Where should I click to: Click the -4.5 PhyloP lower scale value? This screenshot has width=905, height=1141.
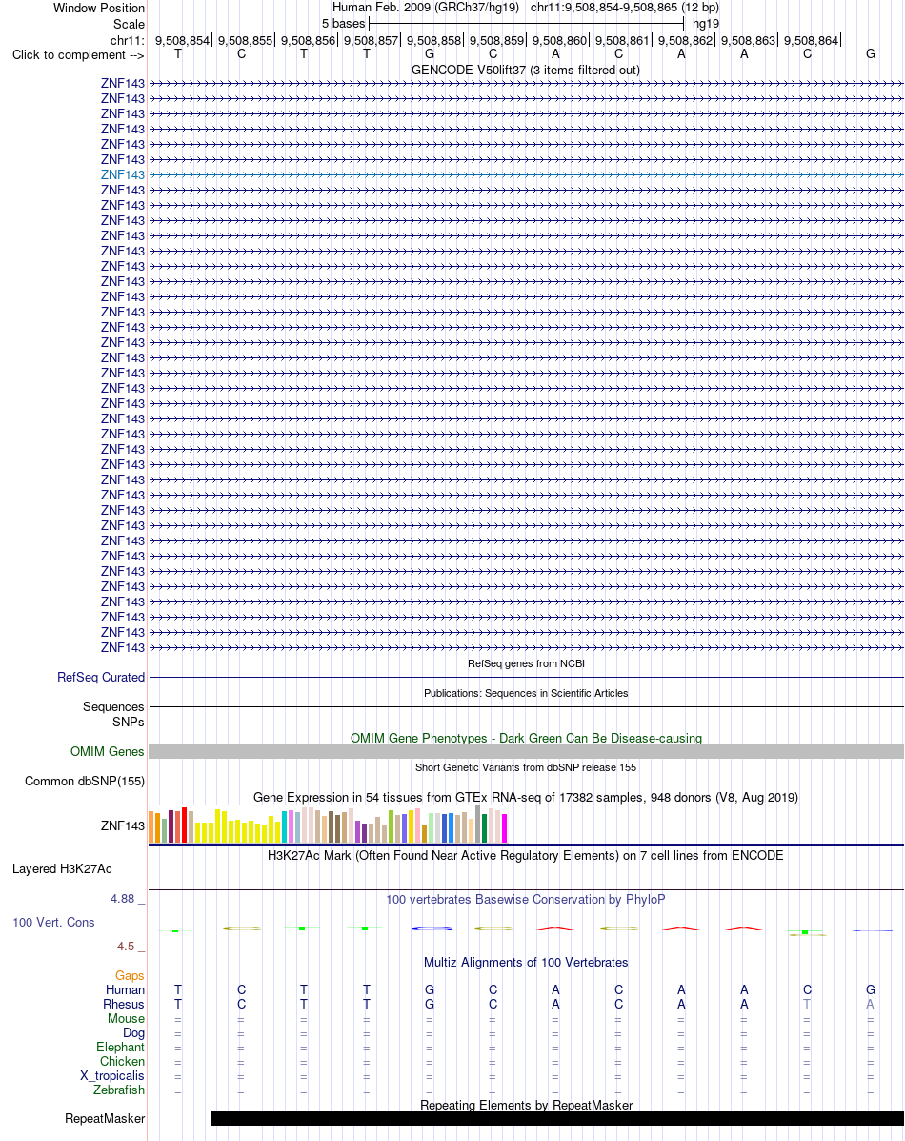click(x=125, y=946)
